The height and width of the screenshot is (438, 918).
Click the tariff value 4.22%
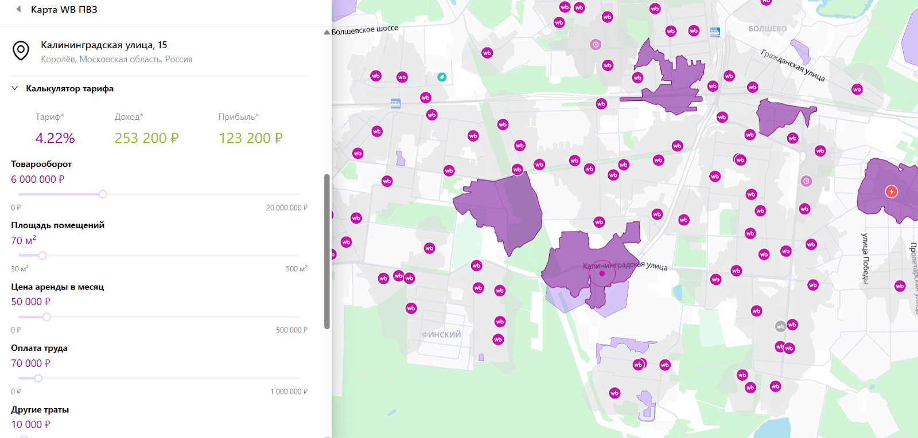tap(55, 138)
